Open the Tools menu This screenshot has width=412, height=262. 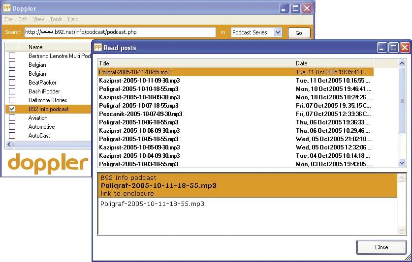[56, 19]
